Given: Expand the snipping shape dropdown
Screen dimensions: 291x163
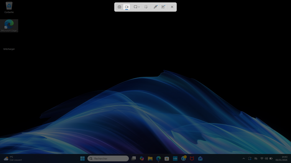Looking at the screenshot, I should (136, 7).
